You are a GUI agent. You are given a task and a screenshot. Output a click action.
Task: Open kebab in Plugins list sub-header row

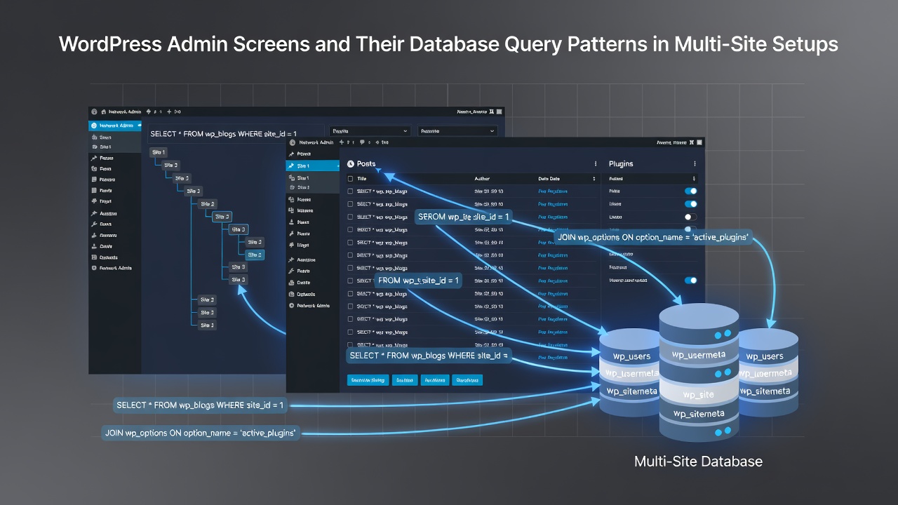[695, 179]
